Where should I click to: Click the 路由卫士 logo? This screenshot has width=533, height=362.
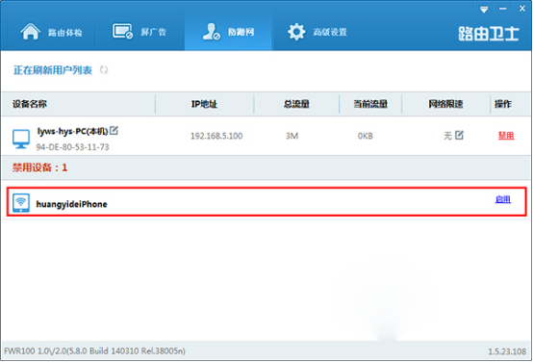click(489, 34)
